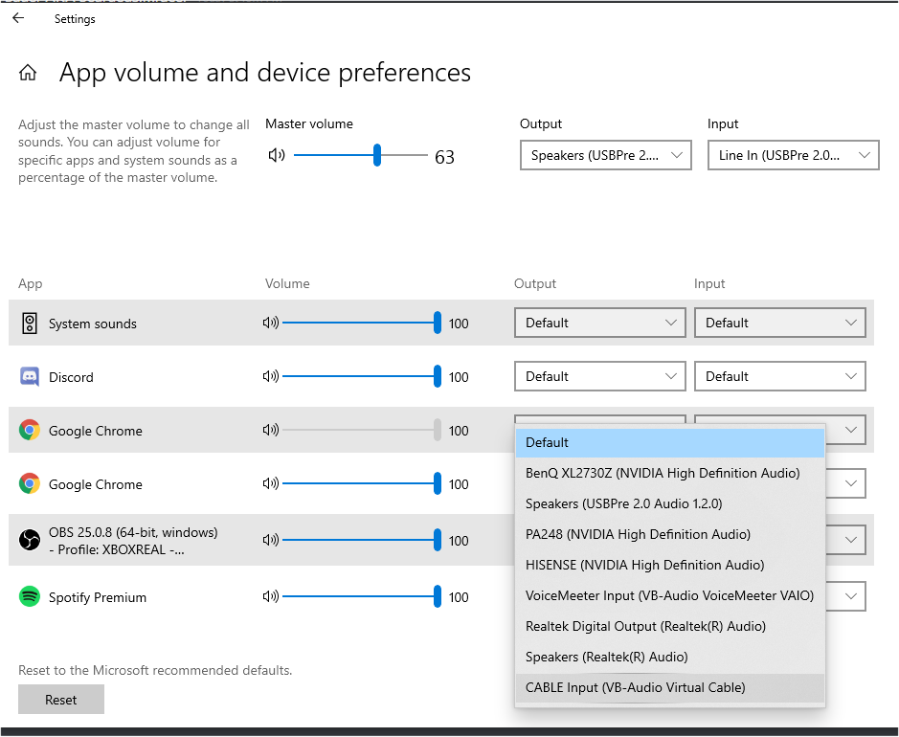Mute master volume via speaker icon
The height and width of the screenshot is (737, 899).
277,155
